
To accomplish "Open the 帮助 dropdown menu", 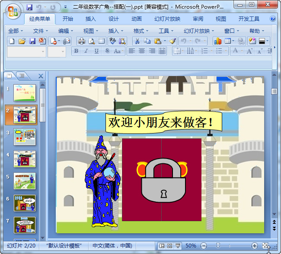I will (257, 31).
